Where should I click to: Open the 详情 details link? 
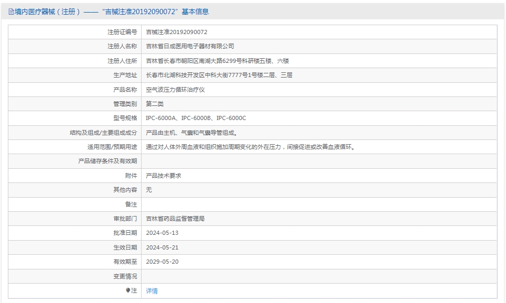click(152, 291)
